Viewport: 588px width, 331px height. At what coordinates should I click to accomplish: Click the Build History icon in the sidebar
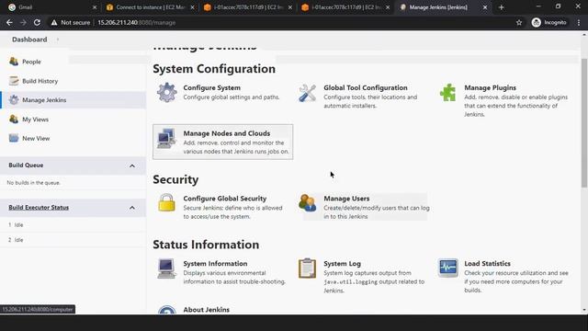[x=14, y=81]
